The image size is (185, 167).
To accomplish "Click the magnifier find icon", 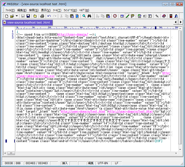I will [x=84, y=16].
